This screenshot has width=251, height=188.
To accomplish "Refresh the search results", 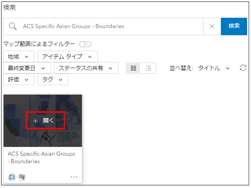I will click(x=243, y=68).
